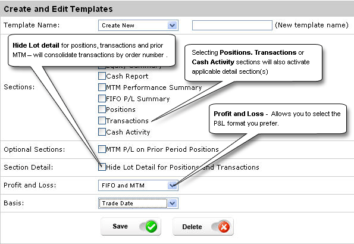Check the Cash Report checkbox

click(x=102, y=76)
